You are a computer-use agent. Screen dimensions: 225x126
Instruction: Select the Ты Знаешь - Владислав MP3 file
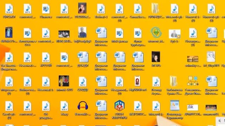(9, 57)
